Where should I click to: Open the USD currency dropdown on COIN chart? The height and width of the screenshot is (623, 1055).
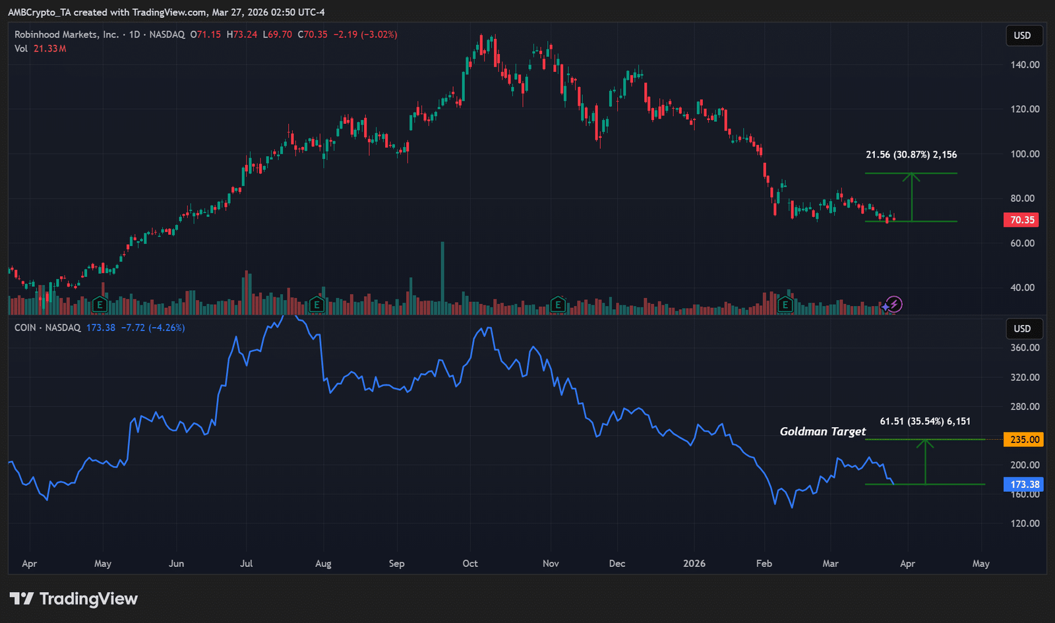(1023, 329)
